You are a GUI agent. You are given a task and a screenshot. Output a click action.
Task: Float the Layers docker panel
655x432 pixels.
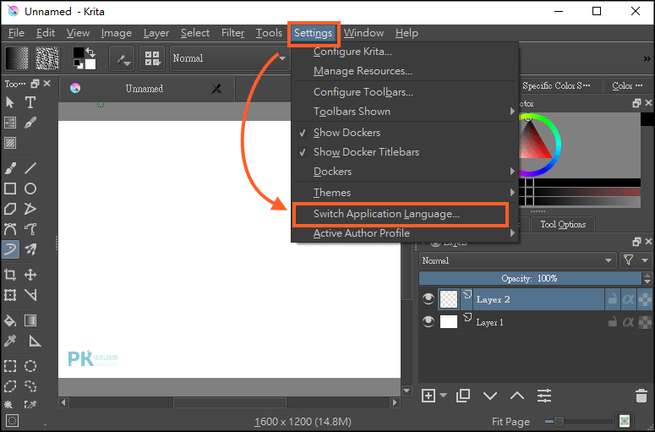point(636,242)
